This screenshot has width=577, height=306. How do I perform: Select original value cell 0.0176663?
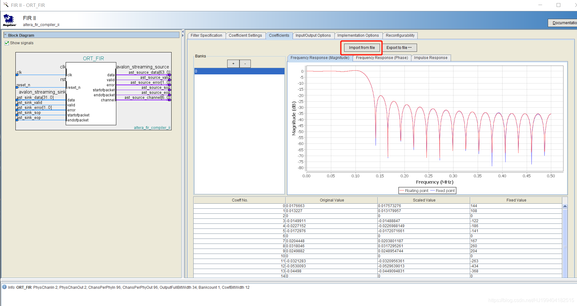[332, 206]
